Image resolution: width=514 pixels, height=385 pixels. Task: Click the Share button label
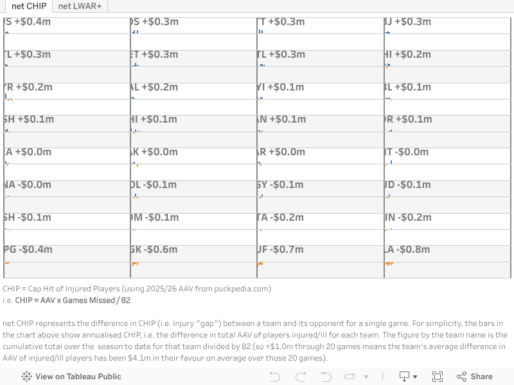point(482,377)
